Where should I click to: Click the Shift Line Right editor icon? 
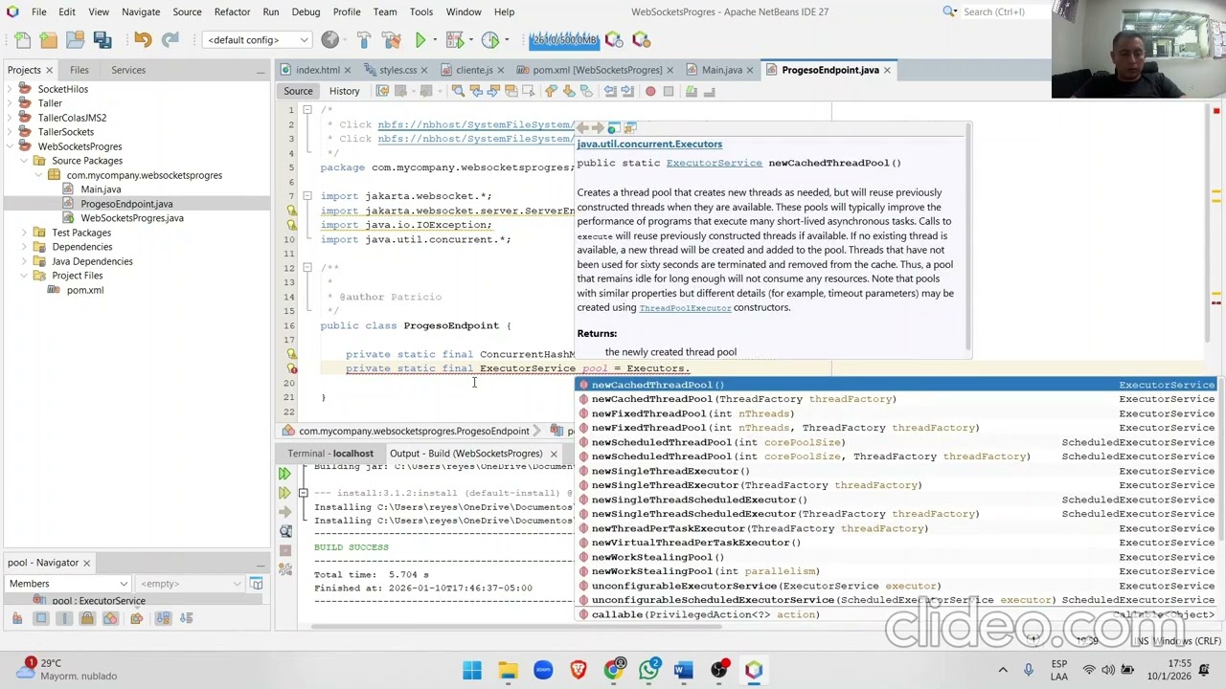[x=627, y=91]
